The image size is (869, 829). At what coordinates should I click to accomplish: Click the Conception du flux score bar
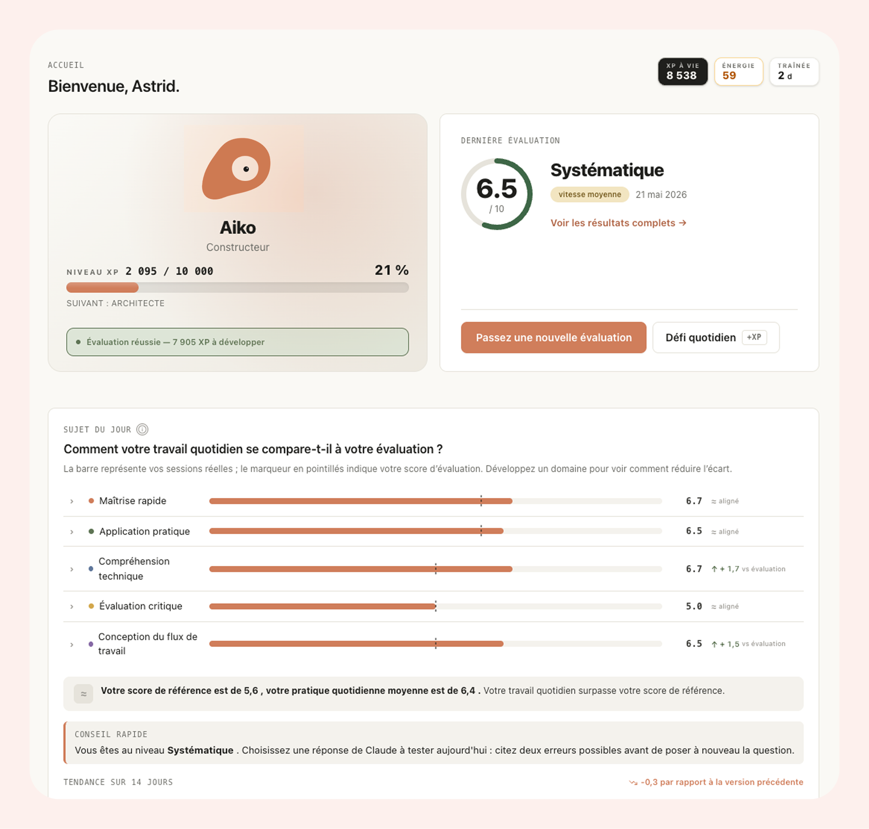[435, 644]
